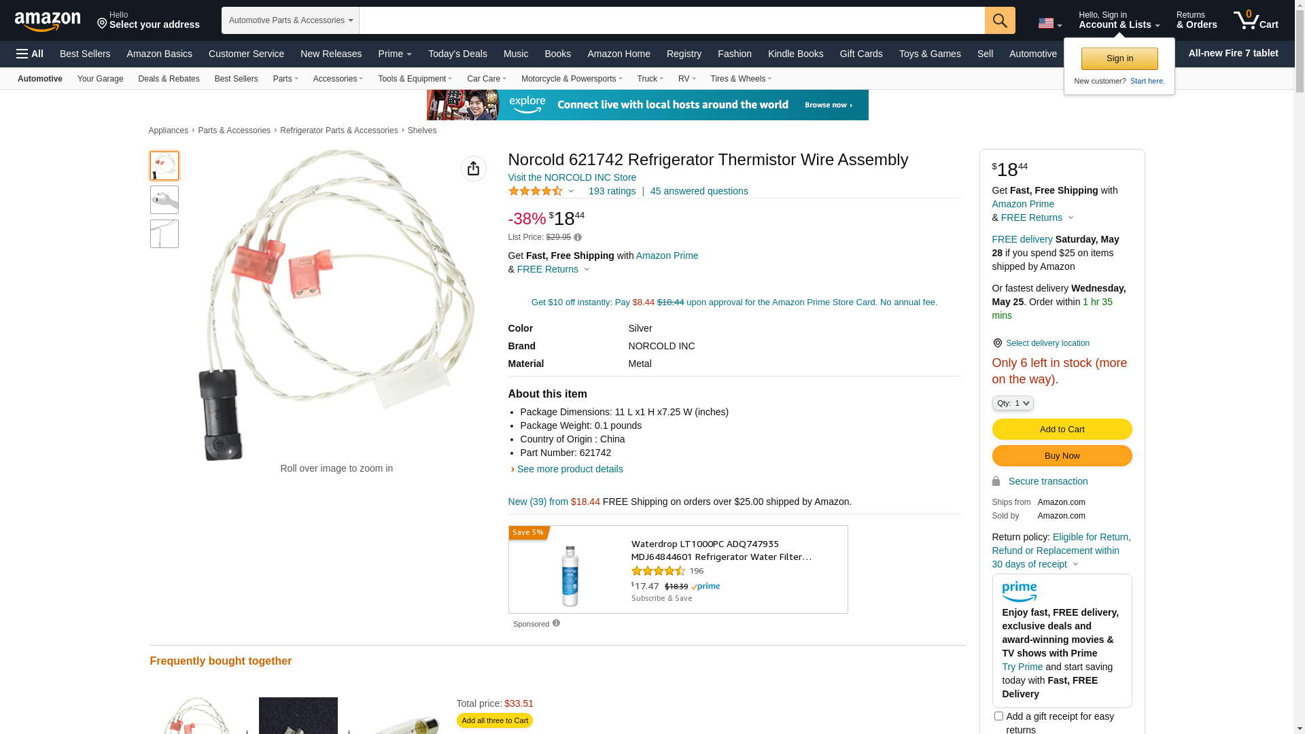Open the Qty quantity dropdown
1305x734 pixels.
1012,403
